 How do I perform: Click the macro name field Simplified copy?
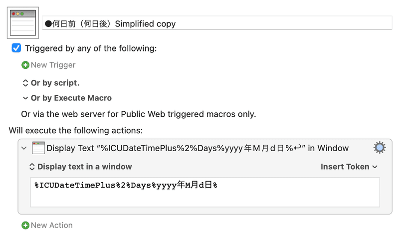(x=217, y=23)
